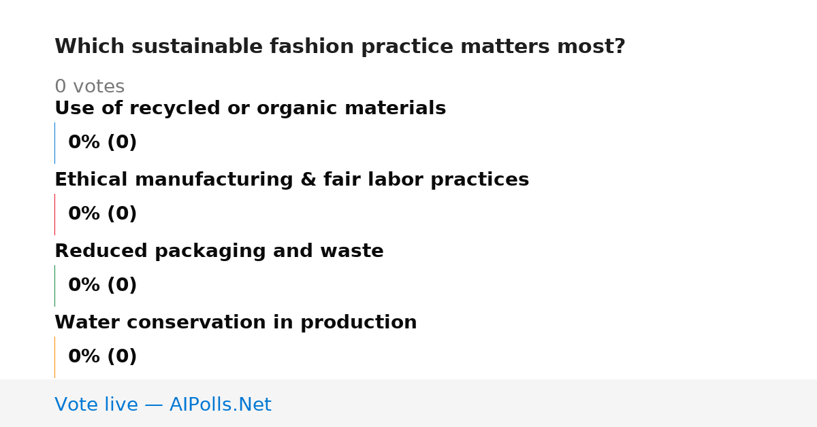Select 'Water conservation in production' option
The width and height of the screenshot is (817, 427).
236,322
